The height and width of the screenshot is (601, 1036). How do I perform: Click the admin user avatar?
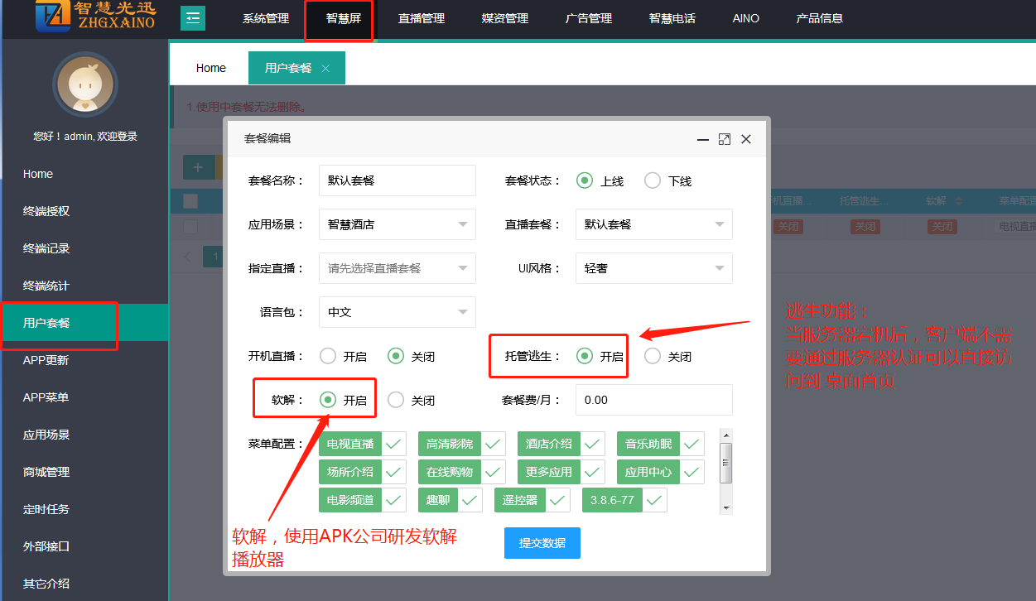[x=84, y=84]
